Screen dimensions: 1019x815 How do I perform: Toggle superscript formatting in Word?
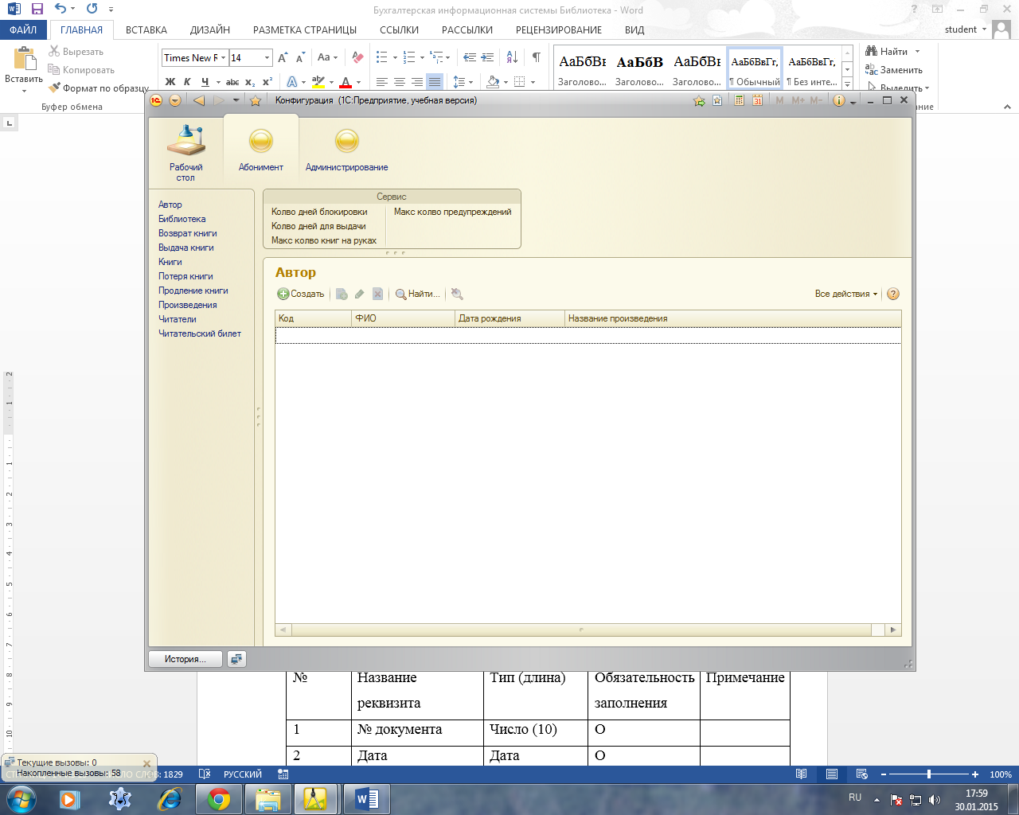click(267, 82)
